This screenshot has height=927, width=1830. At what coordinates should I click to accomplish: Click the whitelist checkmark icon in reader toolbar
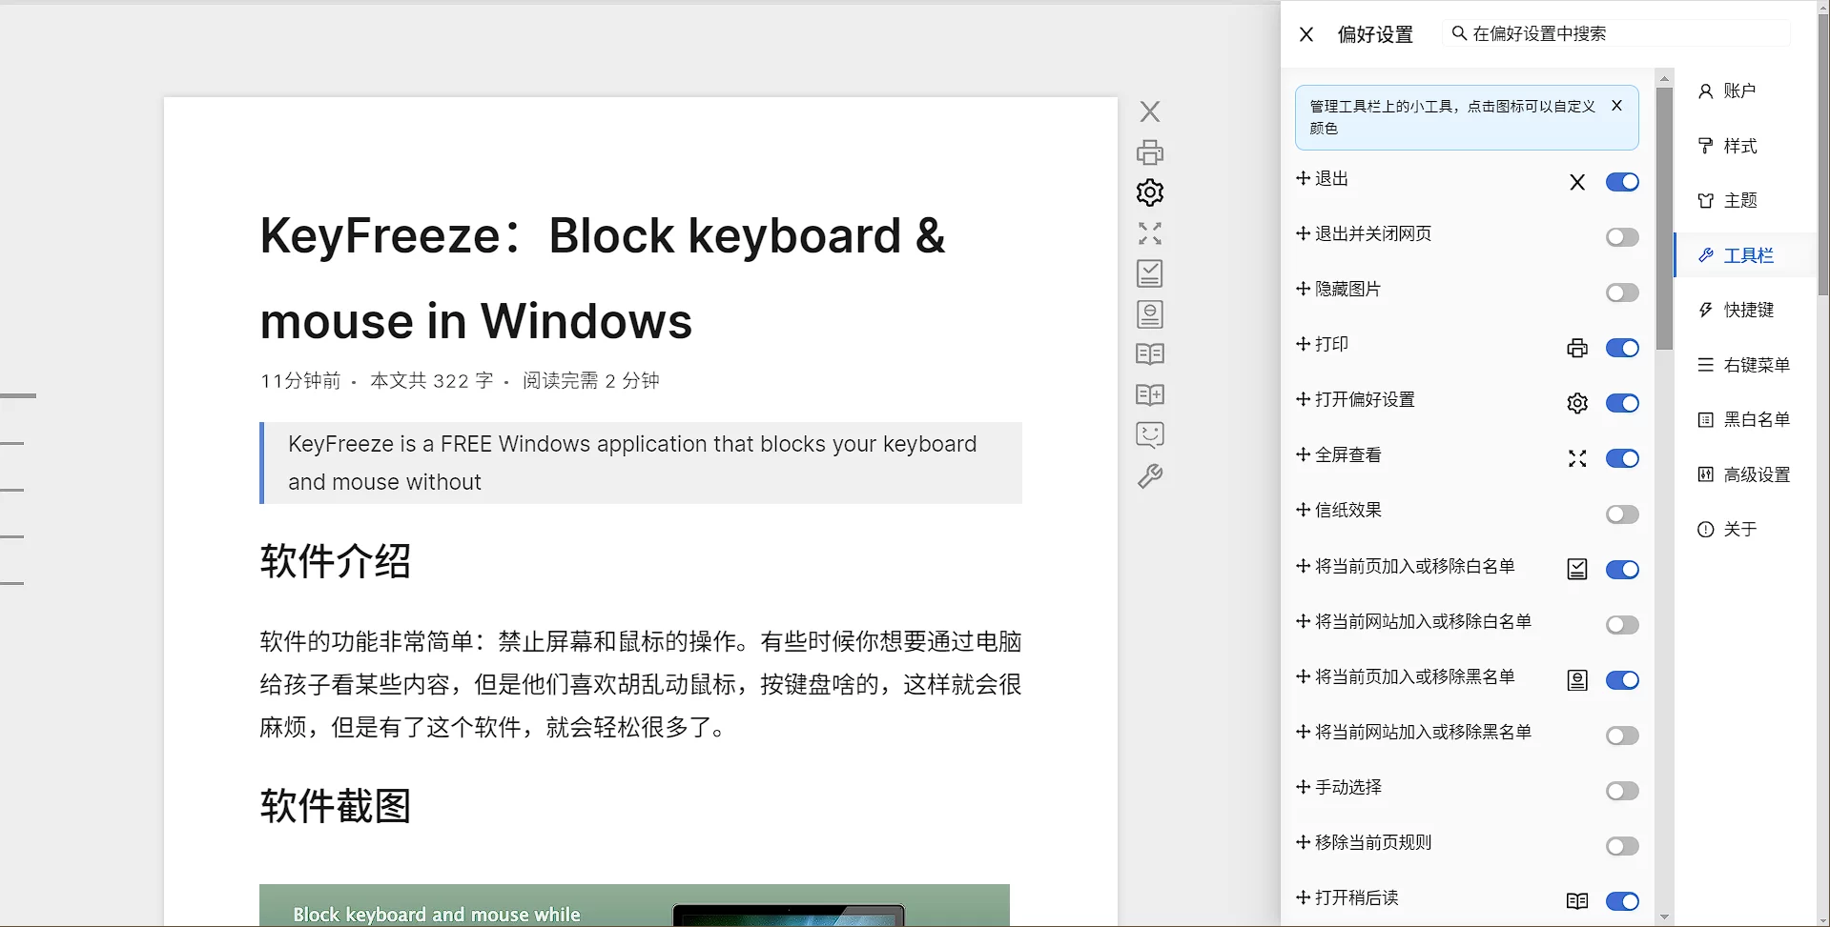click(x=1150, y=273)
